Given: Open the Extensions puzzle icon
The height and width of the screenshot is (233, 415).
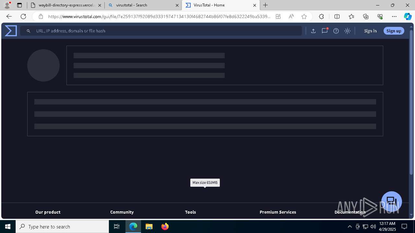Looking at the screenshot, I should tap(321, 17).
